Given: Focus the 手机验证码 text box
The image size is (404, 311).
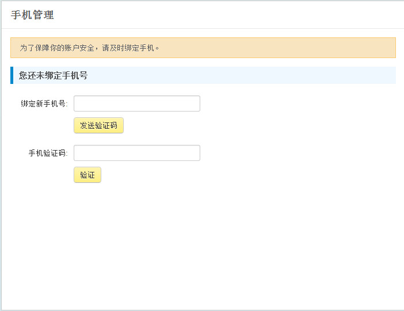Looking at the screenshot, I should point(137,153).
